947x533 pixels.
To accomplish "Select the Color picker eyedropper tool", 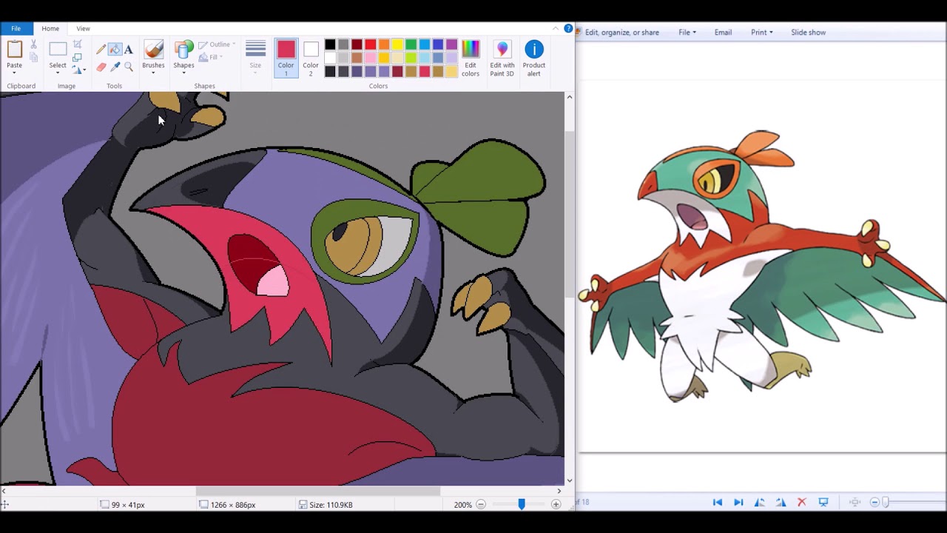I will 115,67.
